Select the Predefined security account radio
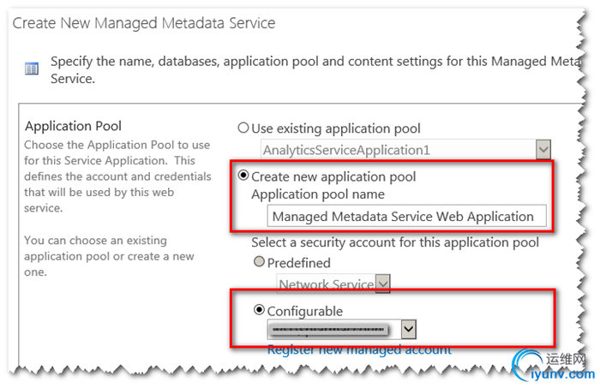600x388 pixels. [x=258, y=263]
